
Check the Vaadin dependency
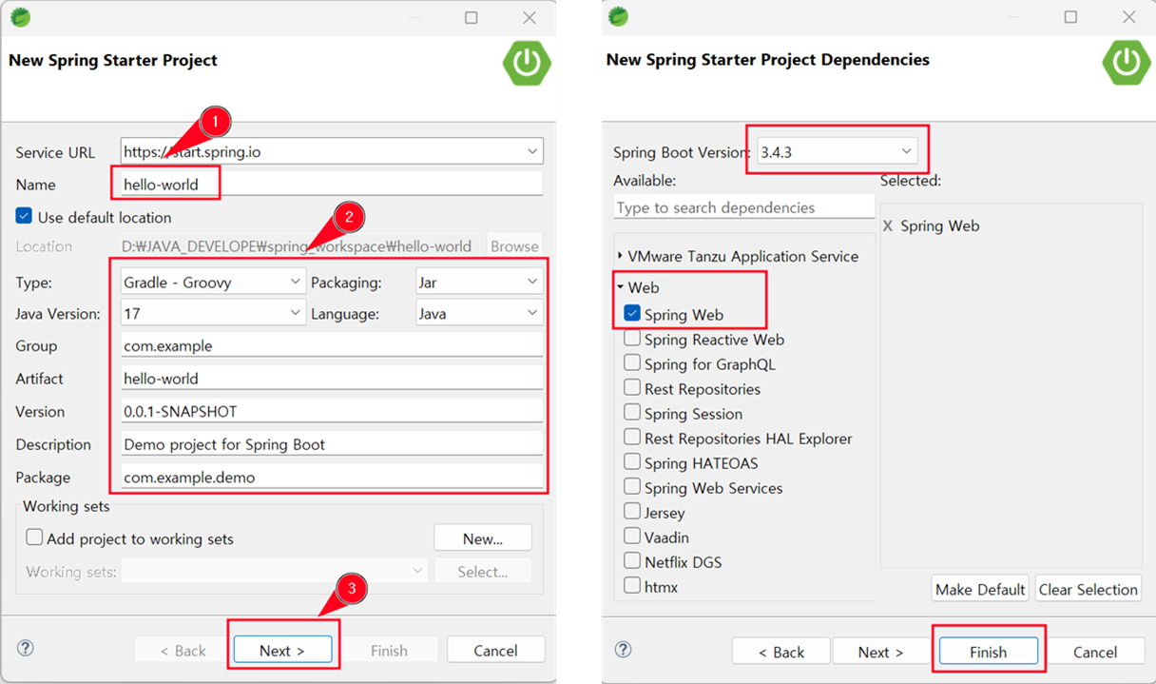click(632, 536)
